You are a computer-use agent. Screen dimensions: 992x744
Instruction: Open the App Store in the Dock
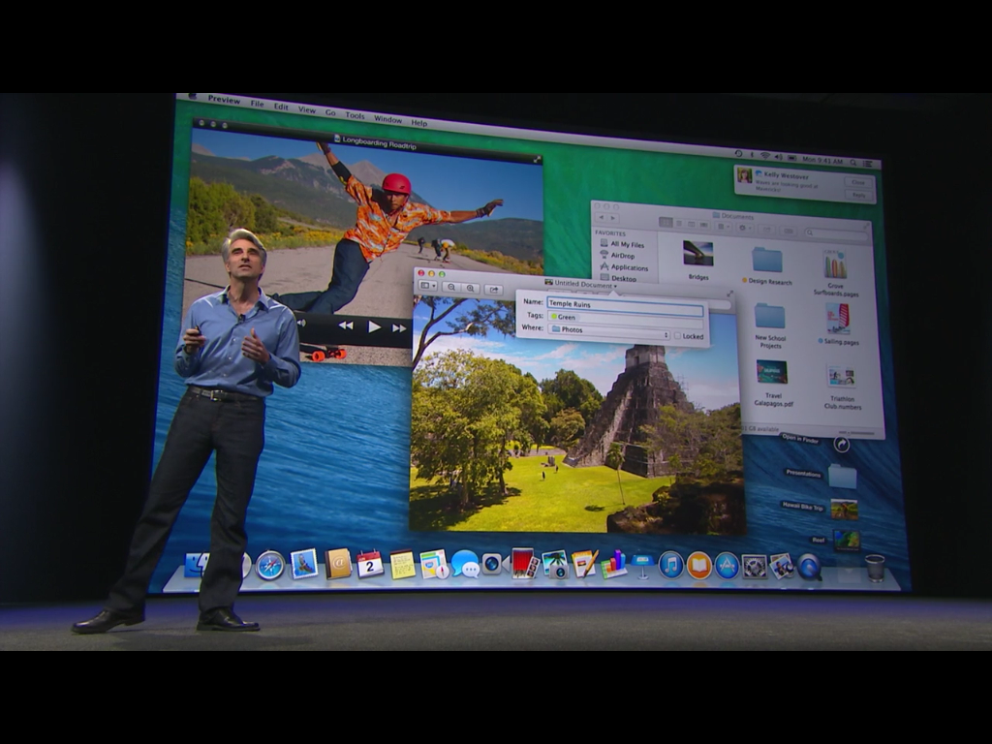click(727, 566)
